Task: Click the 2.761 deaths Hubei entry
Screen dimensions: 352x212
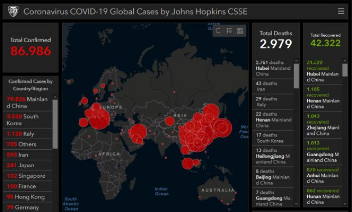Action: click(273, 68)
